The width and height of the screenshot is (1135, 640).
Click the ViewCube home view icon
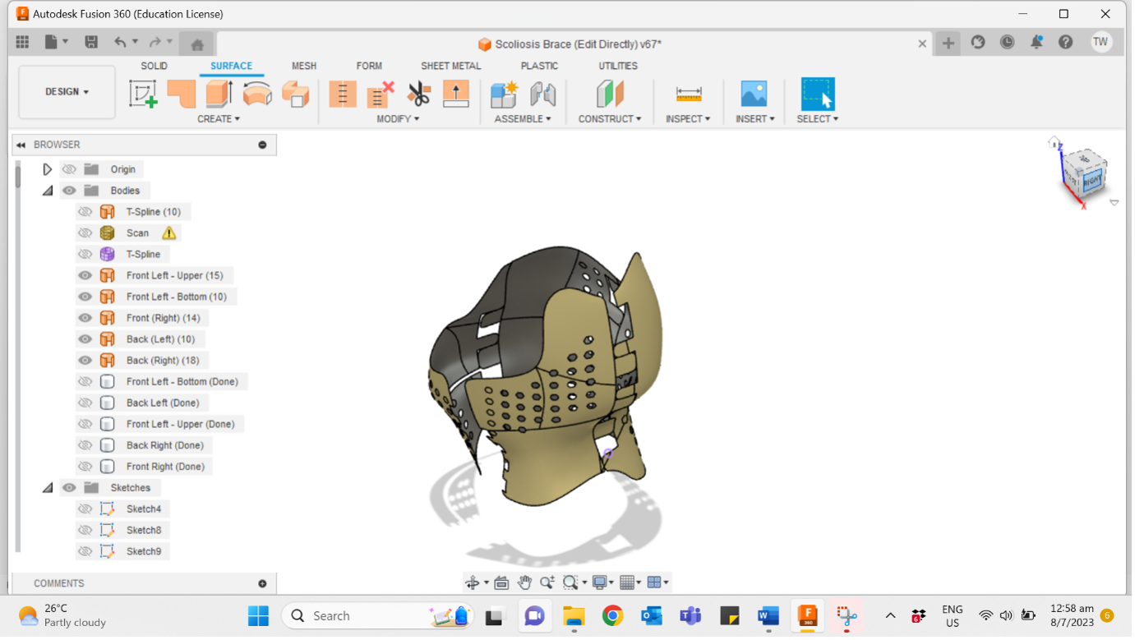1054,143
